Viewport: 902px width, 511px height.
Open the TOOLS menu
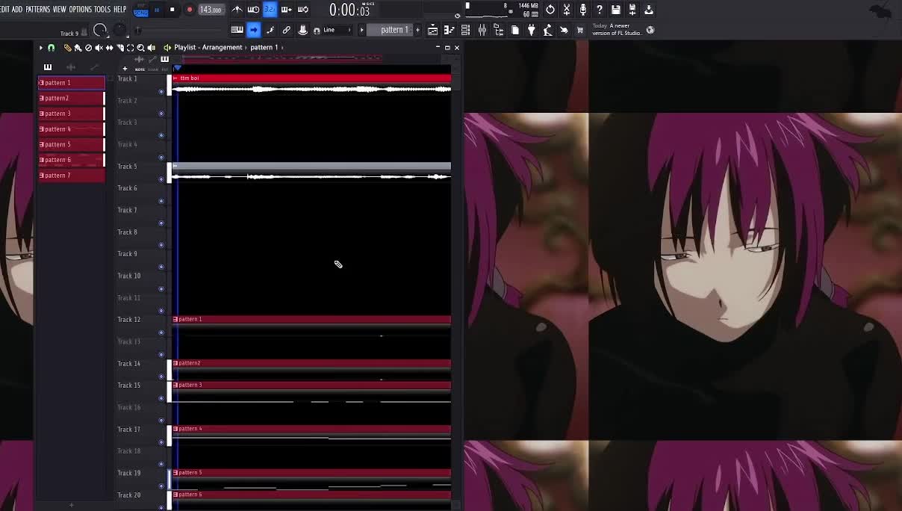point(102,9)
